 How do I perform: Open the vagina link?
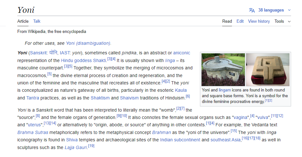click(240, 117)
